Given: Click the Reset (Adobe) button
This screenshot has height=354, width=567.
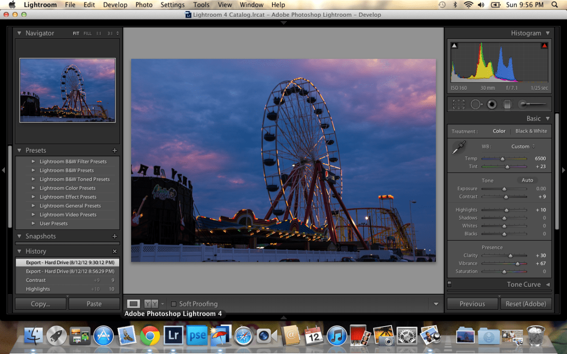Looking at the screenshot, I should tap(526, 304).
